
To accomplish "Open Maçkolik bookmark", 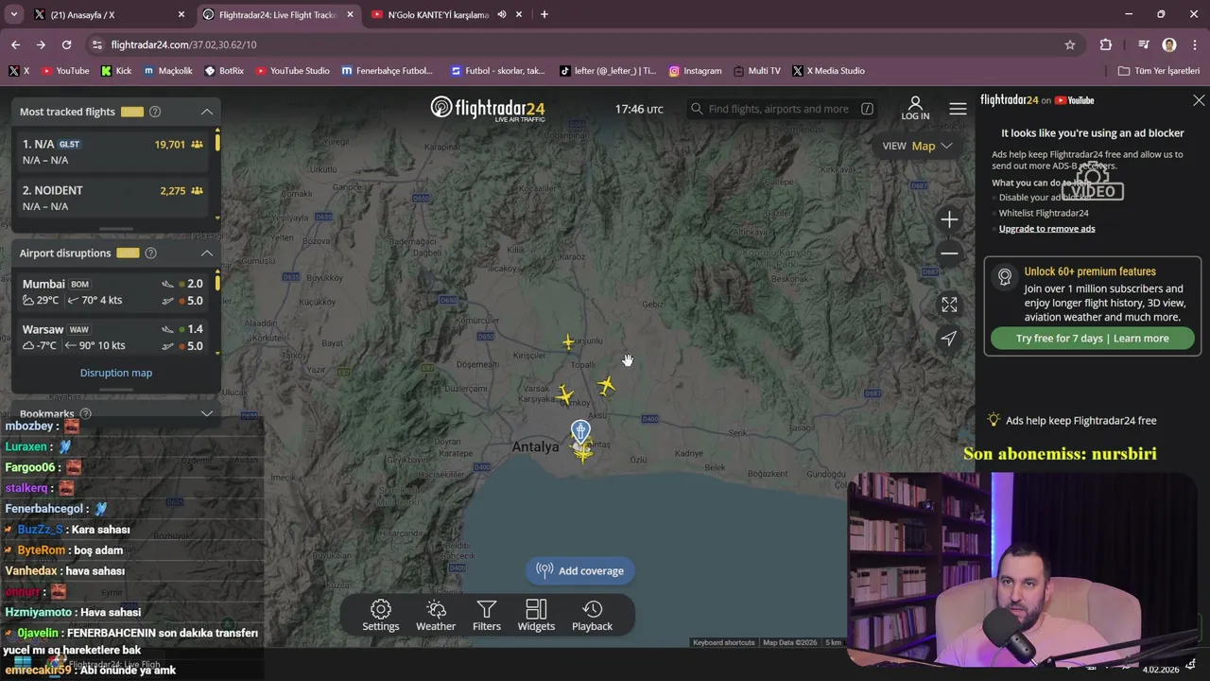I will 167,71.
